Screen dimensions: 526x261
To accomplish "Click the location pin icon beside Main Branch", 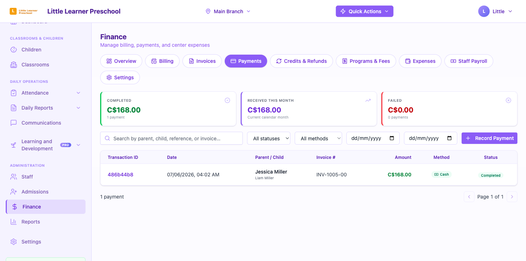I will (x=208, y=11).
